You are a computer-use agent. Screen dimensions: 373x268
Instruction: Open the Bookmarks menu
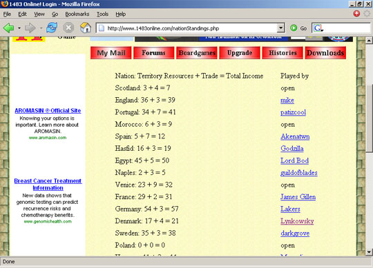(x=77, y=14)
